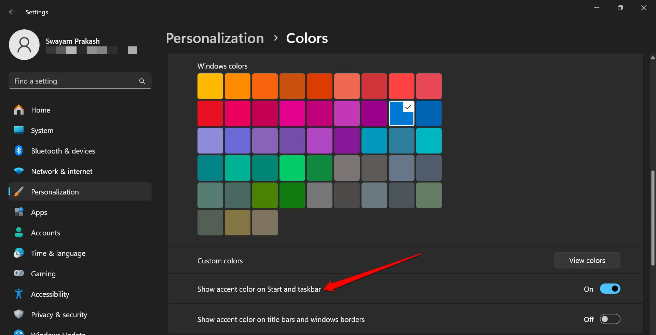This screenshot has height=335, width=656.
Task: Click the System monitor icon
Action: click(x=19, y=130)
